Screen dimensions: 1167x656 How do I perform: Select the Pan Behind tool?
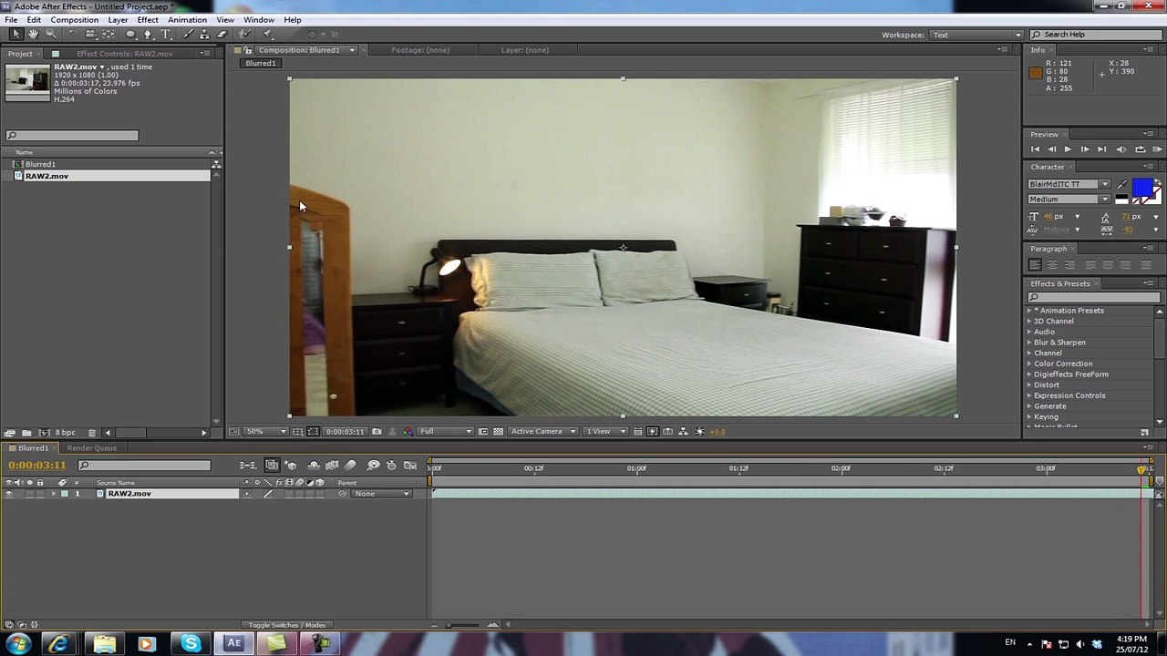click(x=108, y=35)
